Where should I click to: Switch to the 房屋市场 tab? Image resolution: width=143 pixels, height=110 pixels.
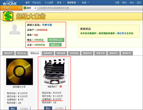click(x=100, y=53)
